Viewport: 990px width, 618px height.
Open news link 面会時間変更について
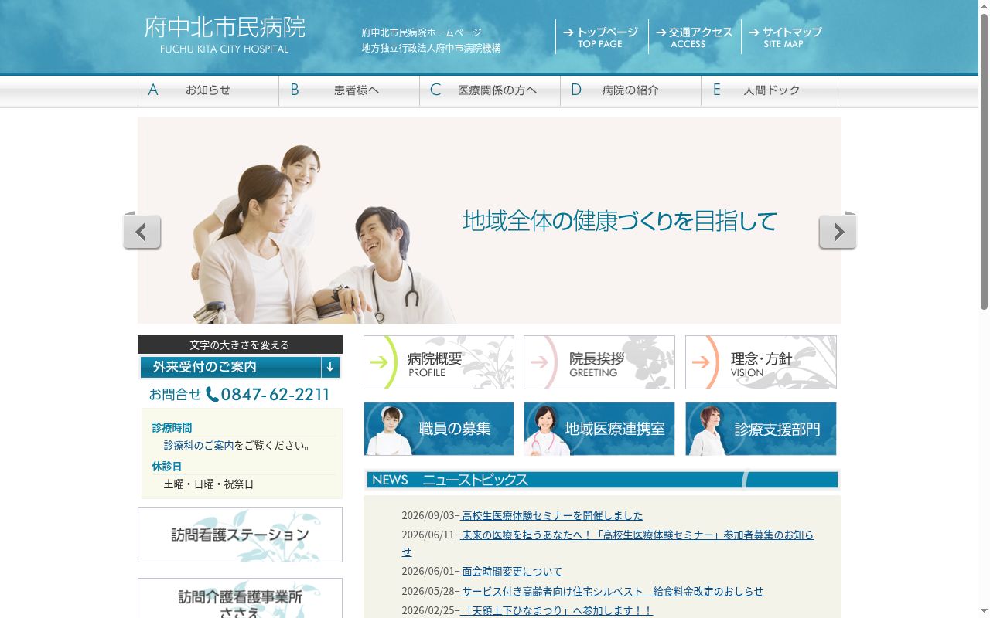(x=511, y=572)
